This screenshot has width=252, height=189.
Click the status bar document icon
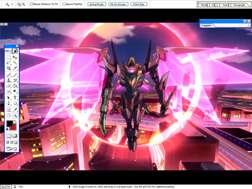pyautogui.click(x=15, y=186)
